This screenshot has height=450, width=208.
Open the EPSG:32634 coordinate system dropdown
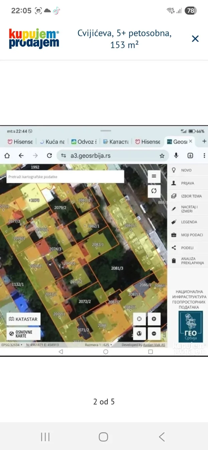click(12, 344)
